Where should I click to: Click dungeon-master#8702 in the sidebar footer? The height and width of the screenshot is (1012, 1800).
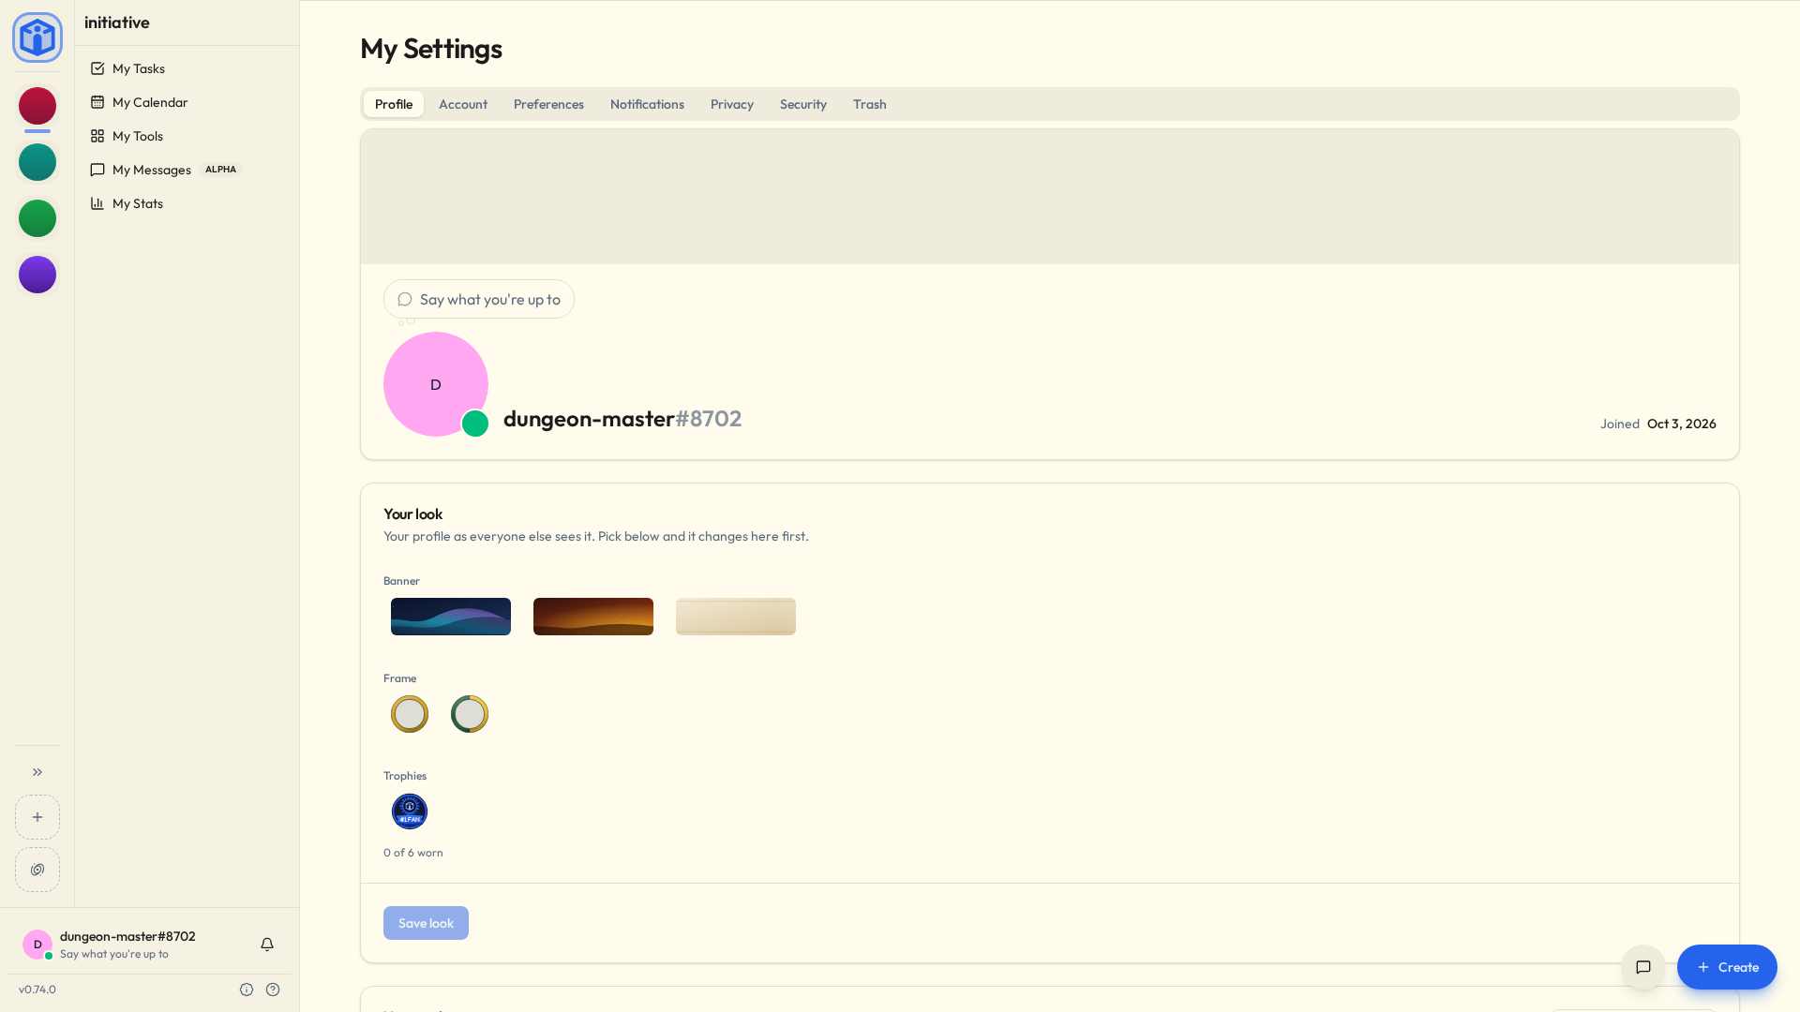click(127, 936)
